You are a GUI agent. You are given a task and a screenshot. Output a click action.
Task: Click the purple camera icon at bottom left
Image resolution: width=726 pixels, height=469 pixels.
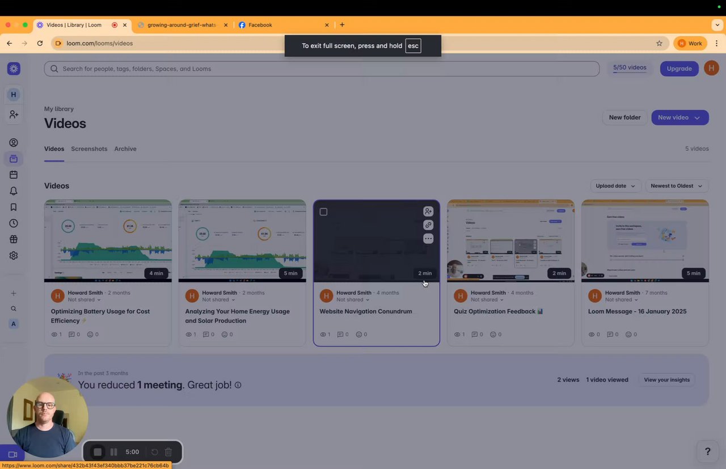tap(12, 455)
